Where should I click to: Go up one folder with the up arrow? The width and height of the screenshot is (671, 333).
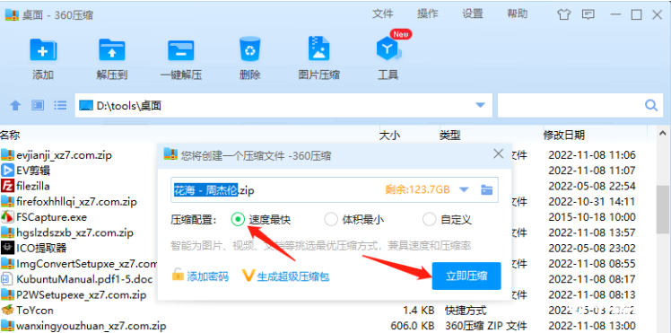click(15, 105)
